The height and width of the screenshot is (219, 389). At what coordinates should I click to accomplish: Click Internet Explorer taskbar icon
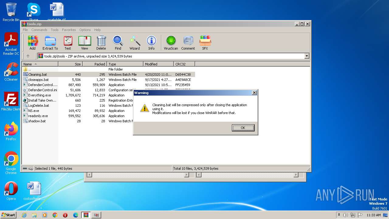click(x=24, y=215)
